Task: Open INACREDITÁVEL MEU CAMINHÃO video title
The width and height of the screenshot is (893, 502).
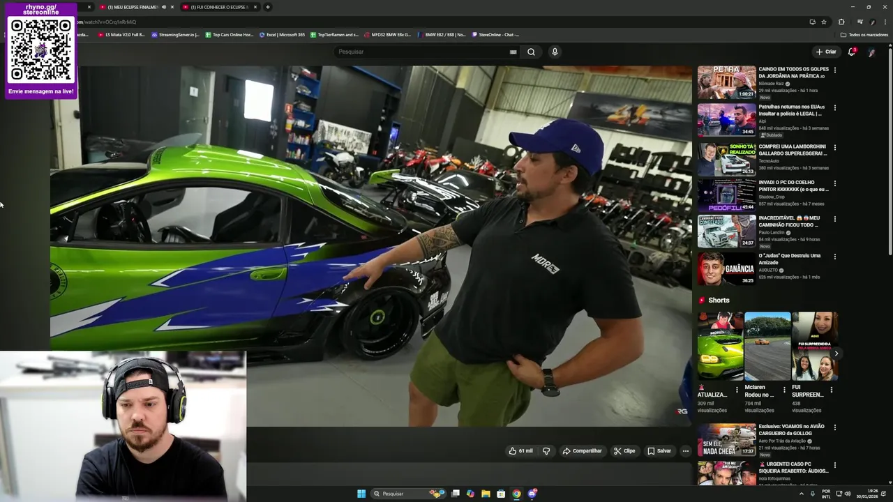Action: (x=789, y=222)
